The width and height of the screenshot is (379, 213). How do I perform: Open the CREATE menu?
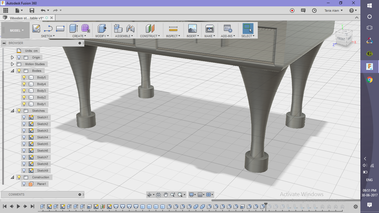point(79,36)
